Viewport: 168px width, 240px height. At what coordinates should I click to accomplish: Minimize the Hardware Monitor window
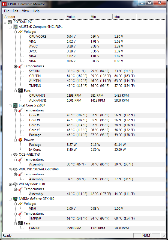[x=142, y=3]
